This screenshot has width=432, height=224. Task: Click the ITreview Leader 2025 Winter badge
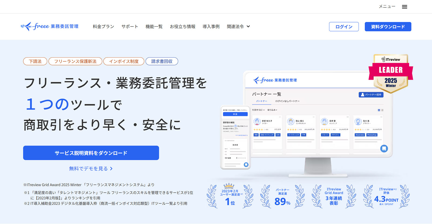(x=391, y=73)
